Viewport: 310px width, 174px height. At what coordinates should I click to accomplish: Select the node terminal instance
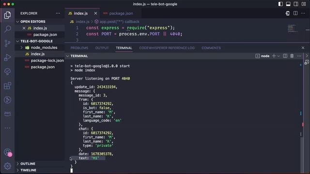263,56
